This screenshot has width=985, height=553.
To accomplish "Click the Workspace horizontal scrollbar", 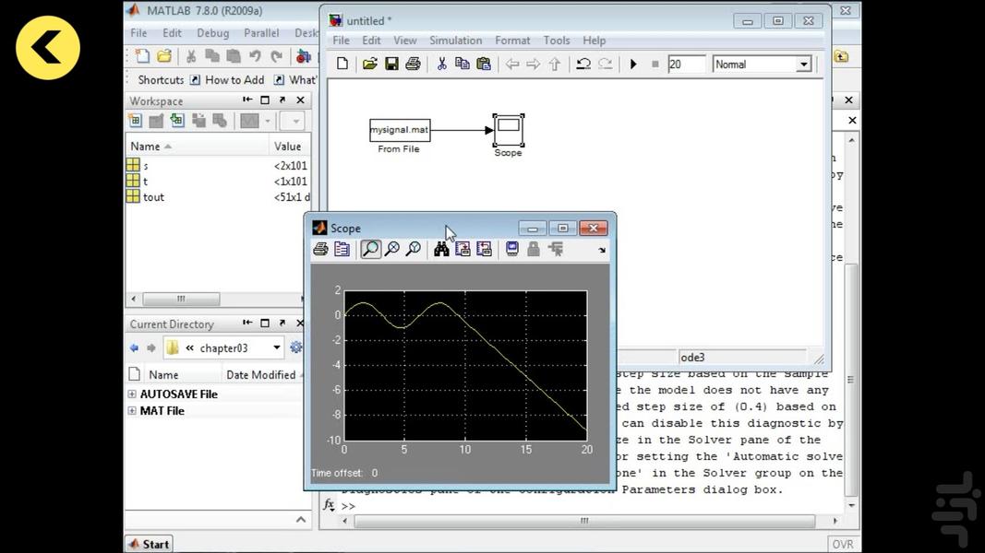I will coord(181,300).
